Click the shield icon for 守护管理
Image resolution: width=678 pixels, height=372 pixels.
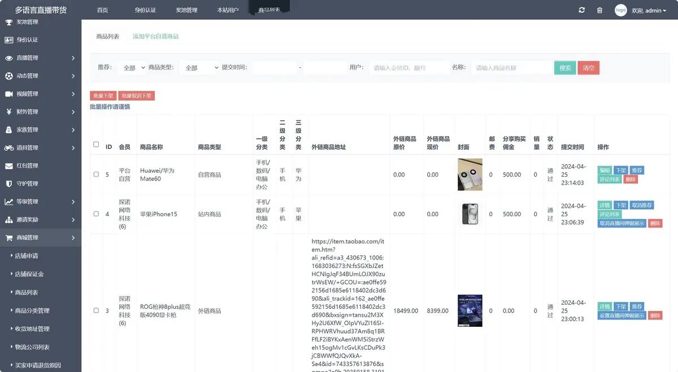(9, 183)
